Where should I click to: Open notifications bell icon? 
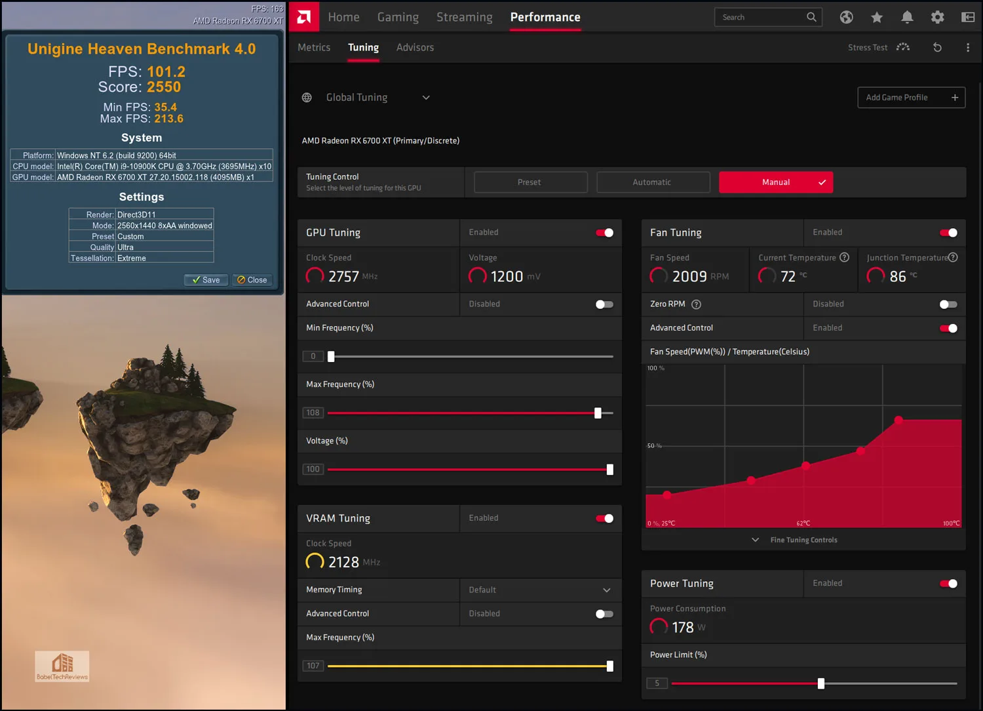pyautogui.click(x=907, y=17)
